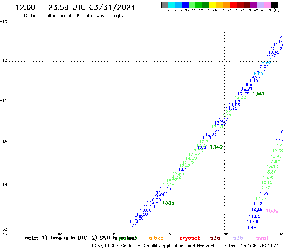
Task: Select pass number label 1340
Action: point(216,147)
